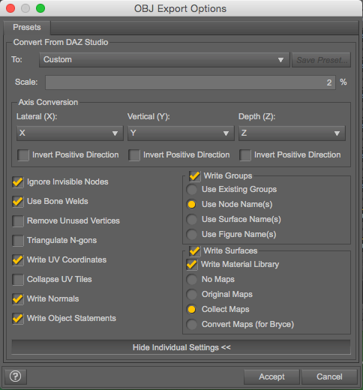Enable Remove Unused Vertices
The height and width of the screenshot is (390, 363).
click(18, 221)
